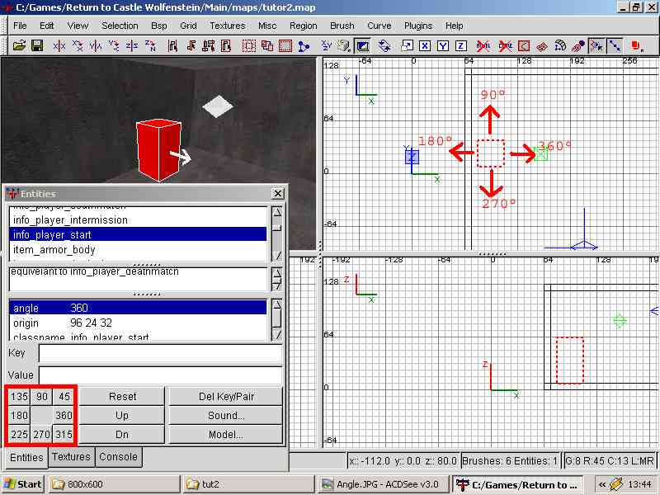Click the red shapes icon at toolbar end
Screen dimensions: 660x495
637,45
